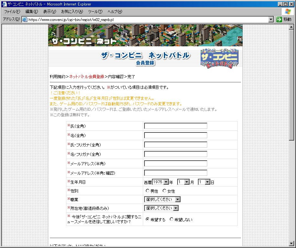Click the scroll down arrow of page scrollbar
The height and width of the screenshot is (248, 296).
(291, 243)
